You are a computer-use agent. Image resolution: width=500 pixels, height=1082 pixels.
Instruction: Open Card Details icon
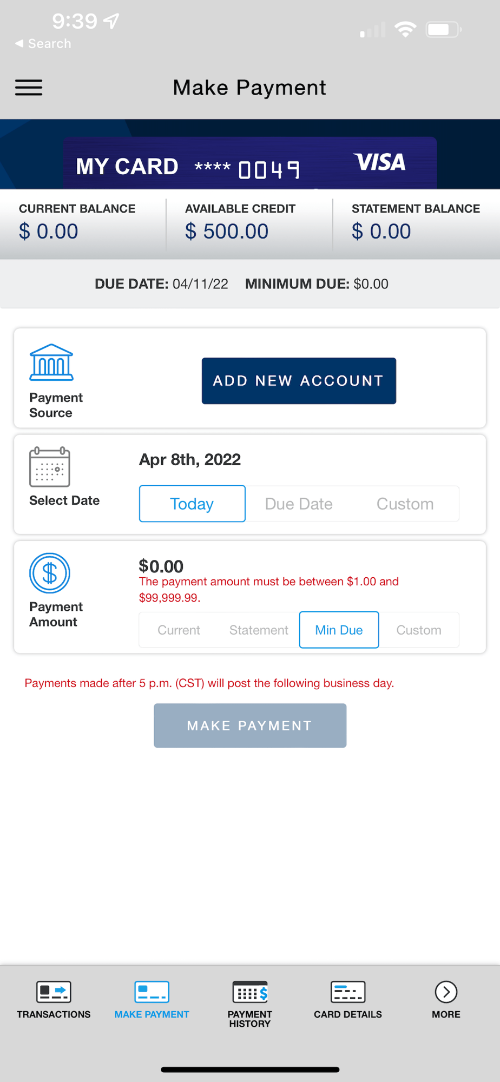pos(348,992)
